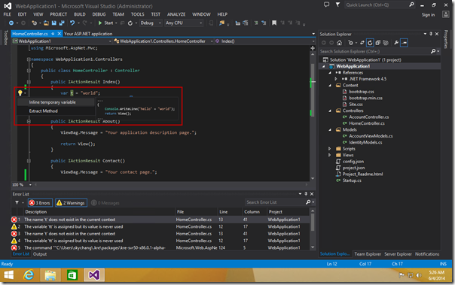Expand the Views folder node
This screenshot has width=455, height=285.
[330, 155]
